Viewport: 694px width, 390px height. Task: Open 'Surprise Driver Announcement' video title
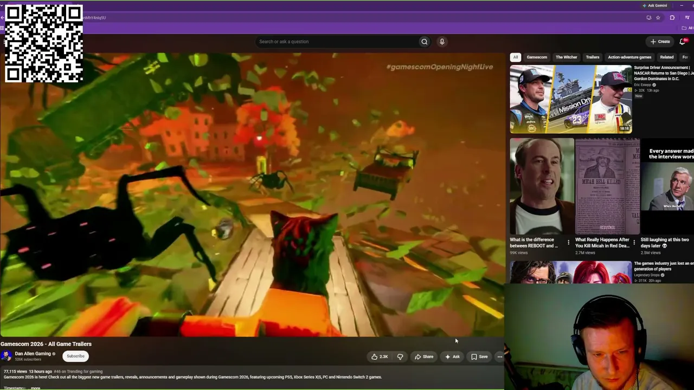tap(664, 73)
